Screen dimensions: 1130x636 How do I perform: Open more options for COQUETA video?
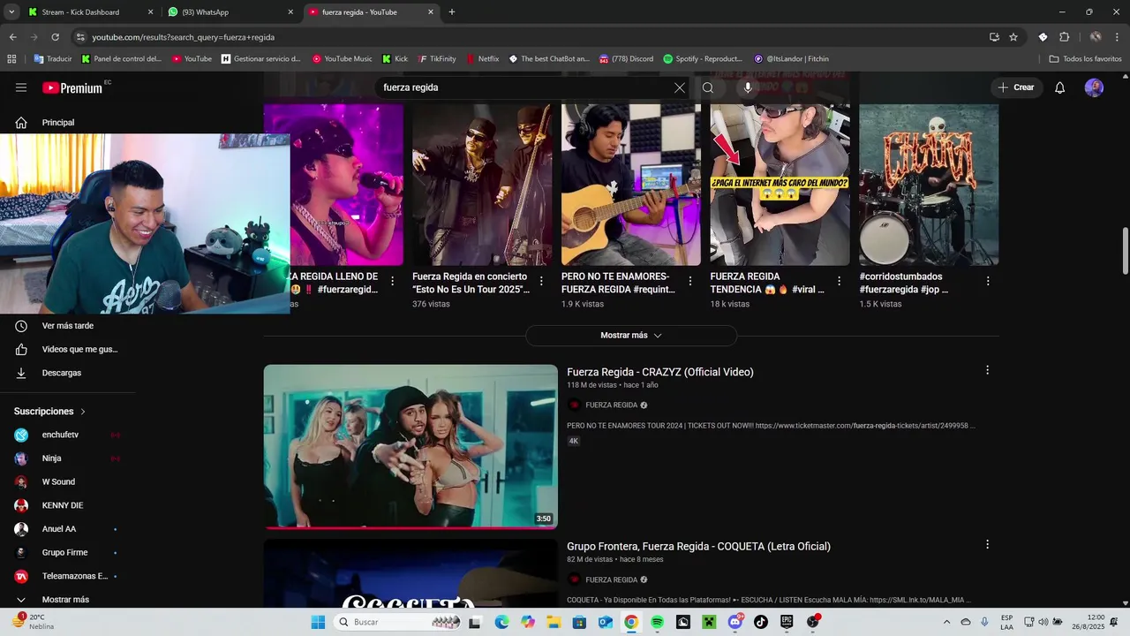click(x=988, y=545)
